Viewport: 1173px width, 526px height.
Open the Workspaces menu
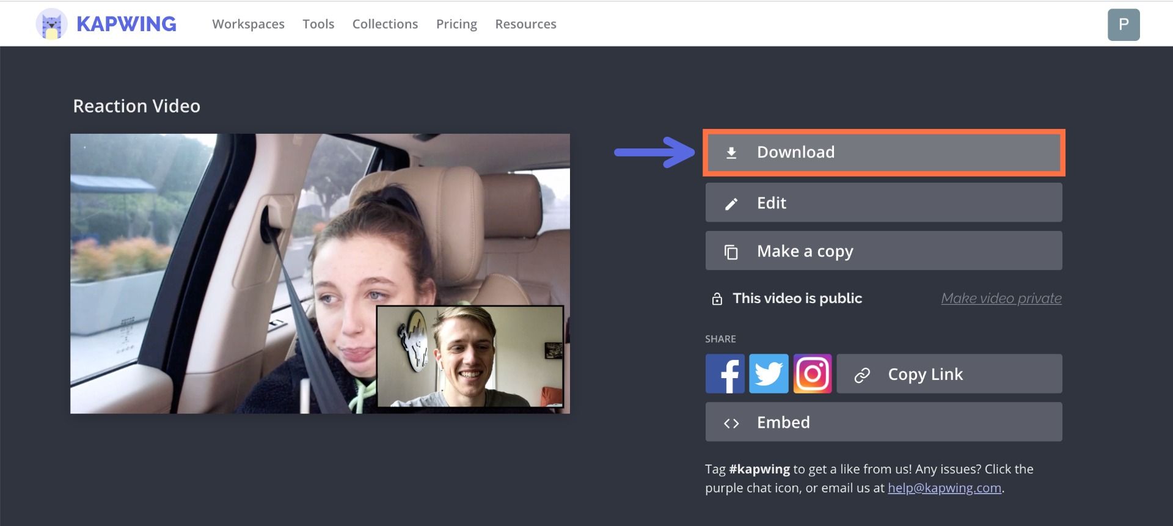(x=248, y=24)
